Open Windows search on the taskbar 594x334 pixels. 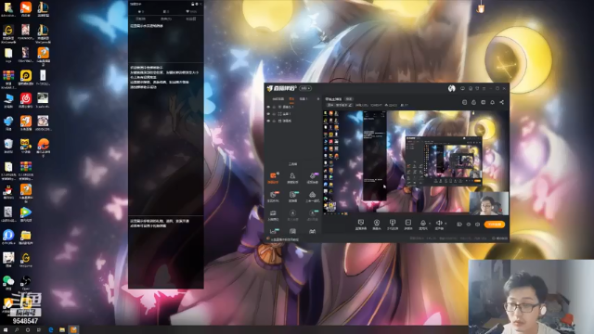pos(17,330)
